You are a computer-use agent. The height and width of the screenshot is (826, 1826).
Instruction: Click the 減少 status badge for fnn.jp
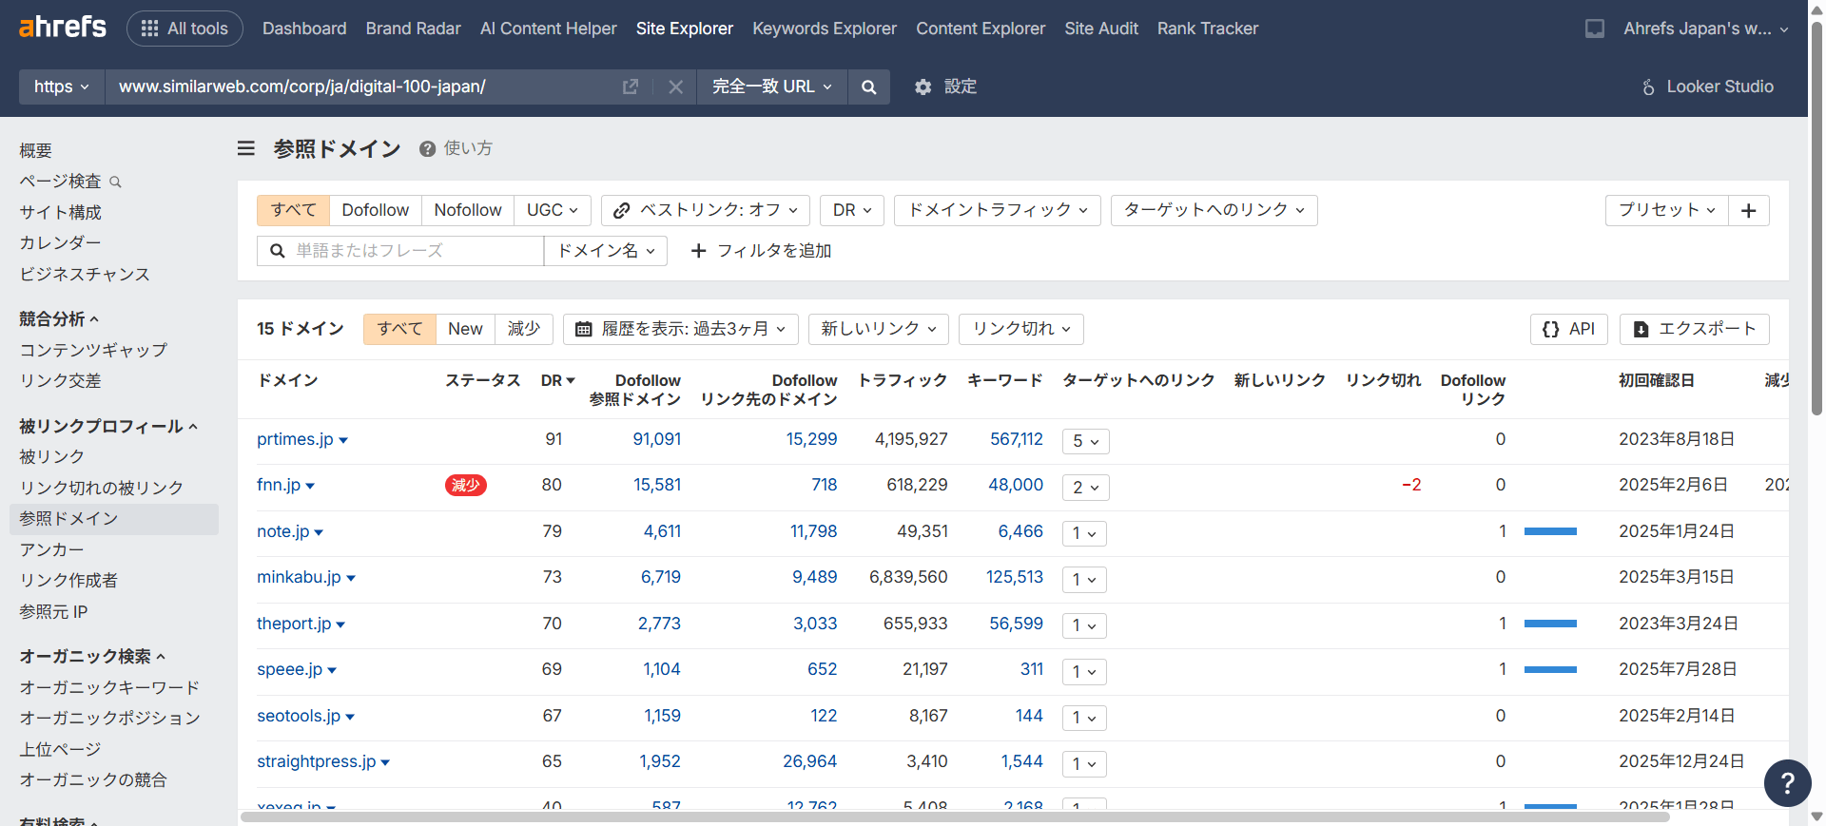click(466, 486)
